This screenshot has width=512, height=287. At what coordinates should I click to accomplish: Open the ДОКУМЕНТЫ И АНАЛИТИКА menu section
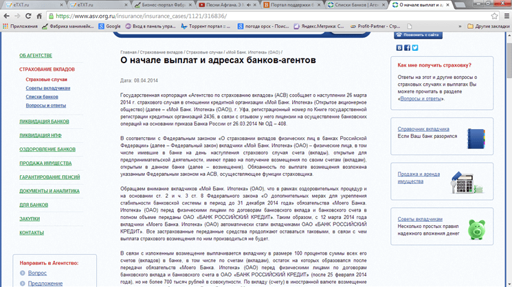(x=49, y=191)
